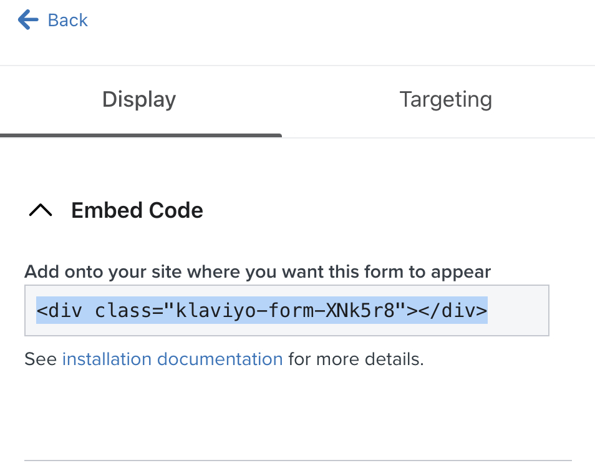Click the highlighted blue code selection
595x473 pixels.
click(x=262, y=310)
